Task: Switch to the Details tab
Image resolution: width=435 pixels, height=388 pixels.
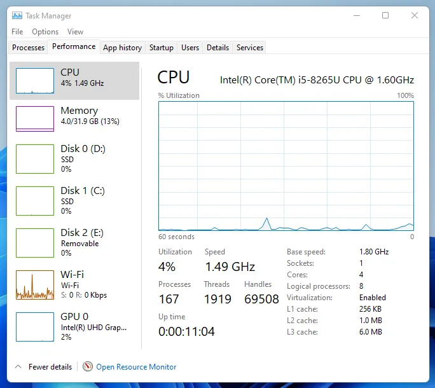Action: pyautogui.click(x=217, y=48)
